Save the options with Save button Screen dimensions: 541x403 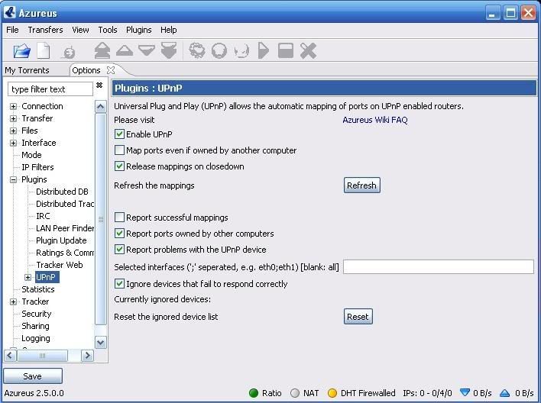click(x=33, y=376)
